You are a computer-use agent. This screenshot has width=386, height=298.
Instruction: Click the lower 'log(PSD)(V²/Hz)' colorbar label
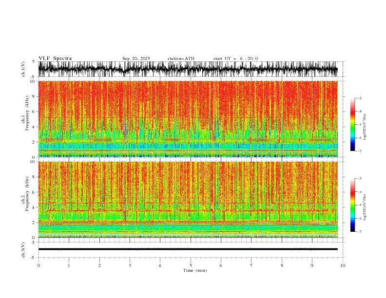pos(365,207)
